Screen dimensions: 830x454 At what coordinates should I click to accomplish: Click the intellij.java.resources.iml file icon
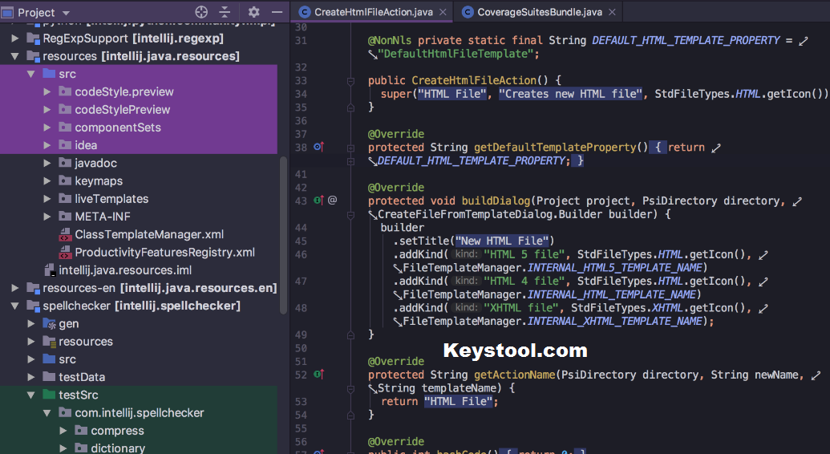(x=49, y=270)
